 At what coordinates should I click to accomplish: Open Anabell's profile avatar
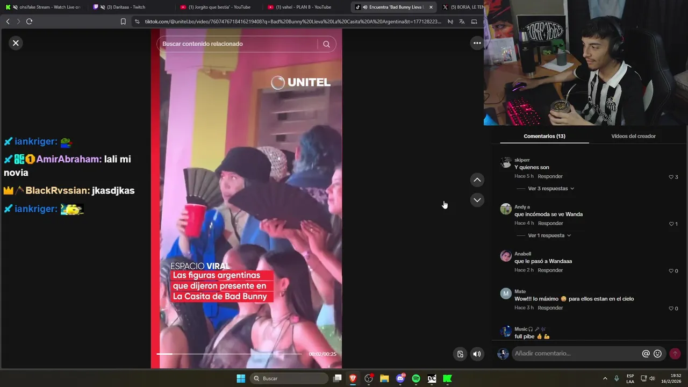pyautogui.click(x=506, y=256)
